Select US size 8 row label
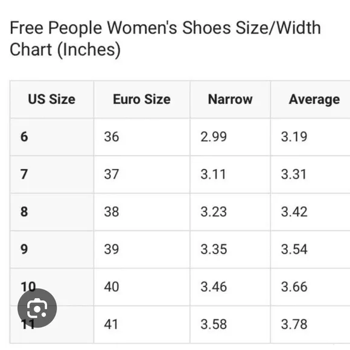 (24, 212)
